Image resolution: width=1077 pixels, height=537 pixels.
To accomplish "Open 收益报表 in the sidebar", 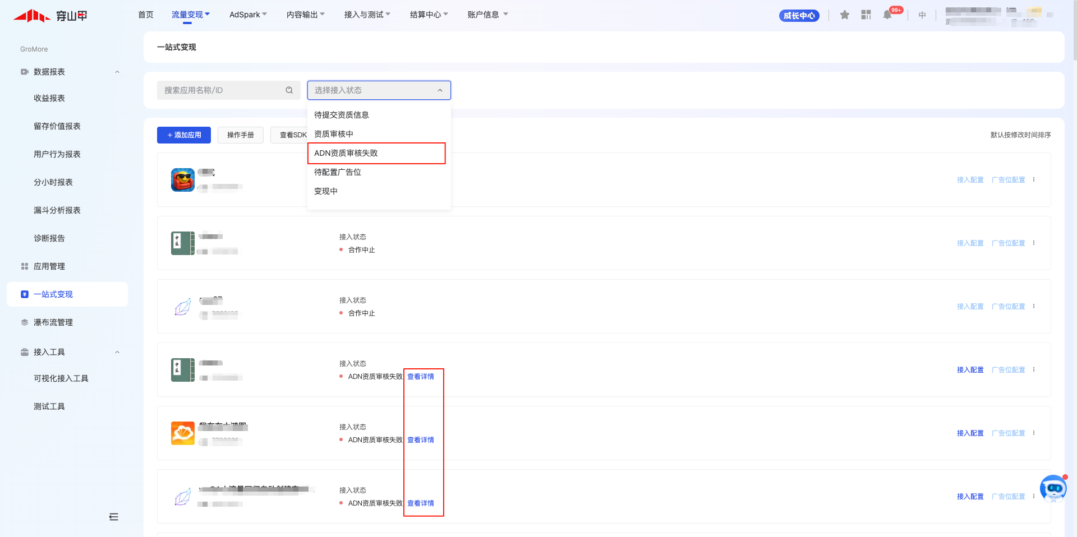I will pyautogui.click(x=49, y=98).
